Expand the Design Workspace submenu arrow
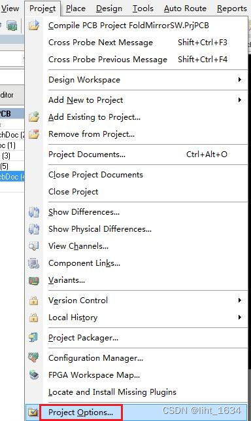Screen dimensions: 251x421 point(240,79)
